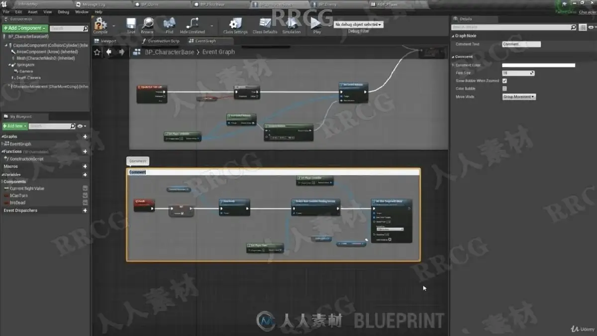Open Class Settings
Viewport: 597px width, 336px height.
(x=235, y=25)
